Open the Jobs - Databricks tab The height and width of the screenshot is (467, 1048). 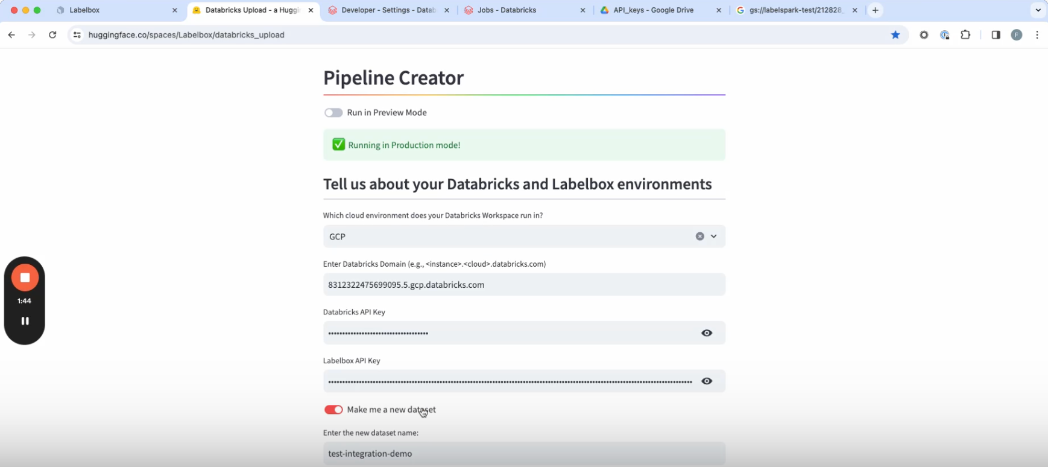tap(525, 10)
